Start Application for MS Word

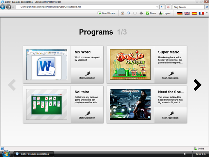(87, 75)
